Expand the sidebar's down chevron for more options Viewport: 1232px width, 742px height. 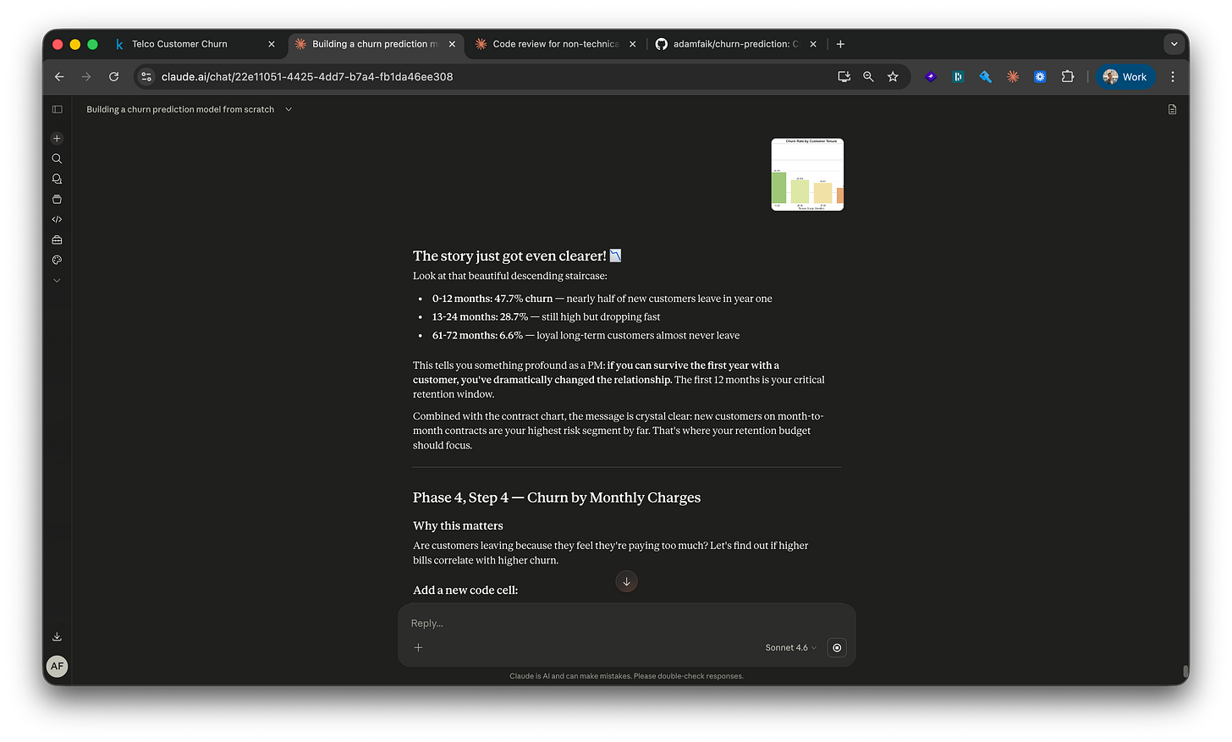tap(57, 280)
